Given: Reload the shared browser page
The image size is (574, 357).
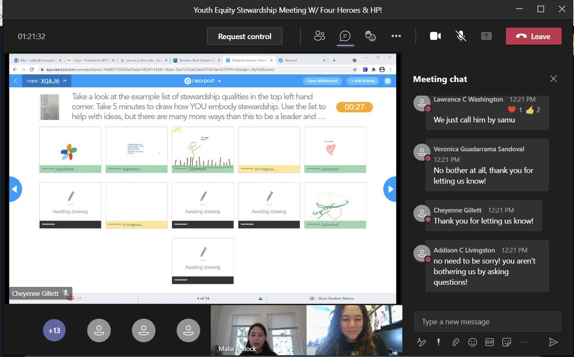Looking at the screenshot, I should [32, 70].
